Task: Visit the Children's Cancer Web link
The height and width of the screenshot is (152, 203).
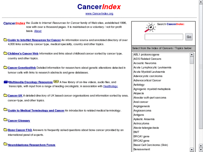Action: coord(23,54)
